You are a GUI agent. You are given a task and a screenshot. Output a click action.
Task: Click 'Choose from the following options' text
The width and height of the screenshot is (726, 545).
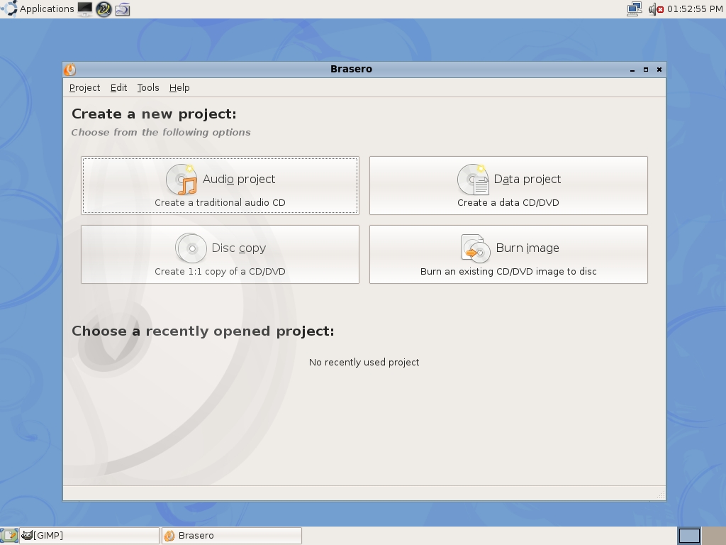coord(161,133)
